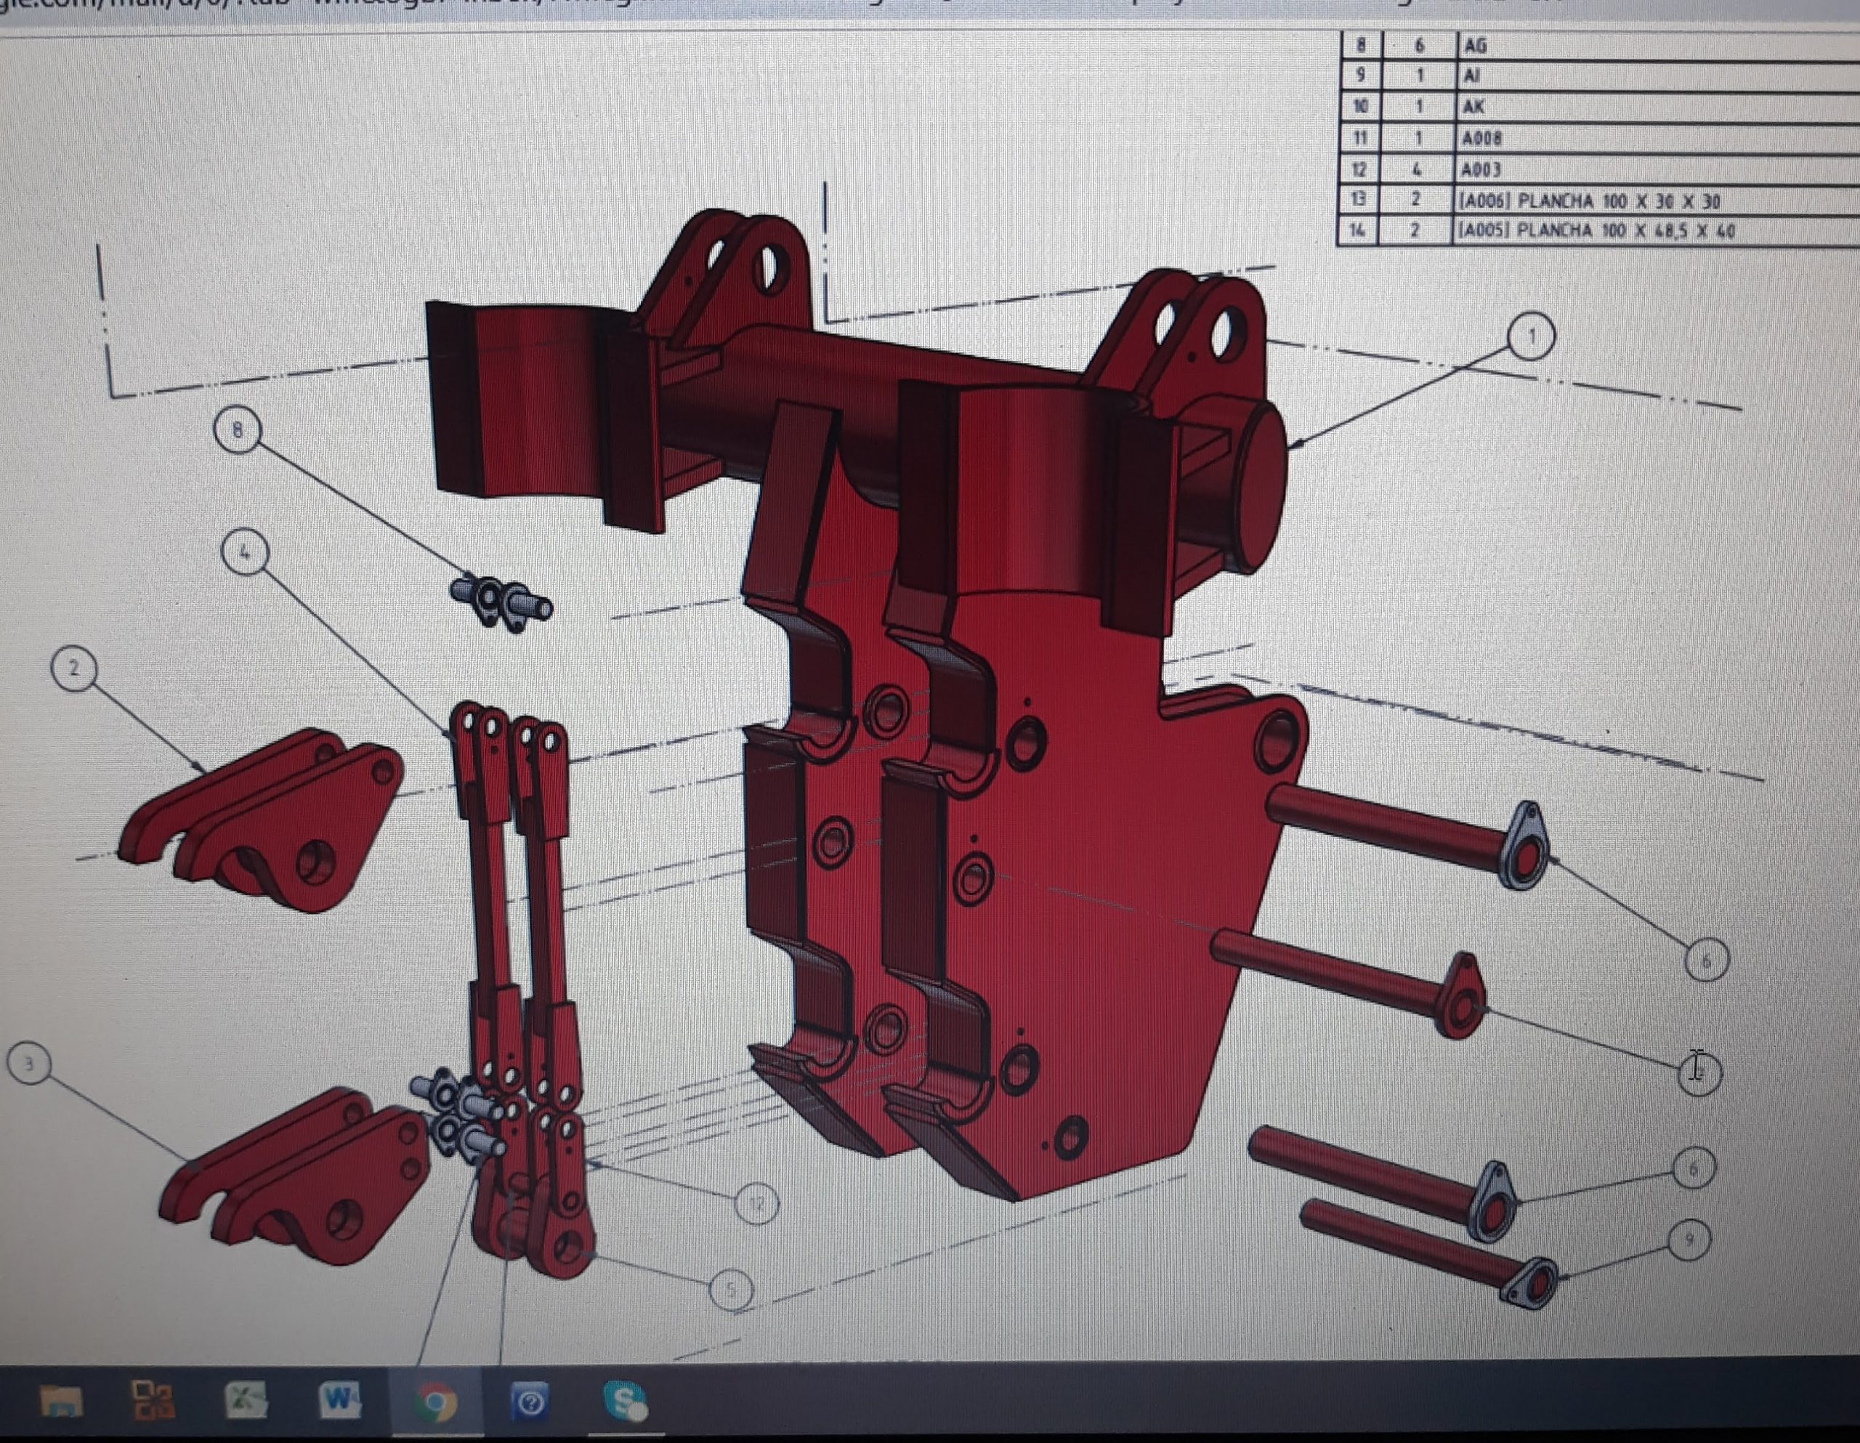Click balloon number 4 callout
1860x1443 pixels.
click(246, 553)
